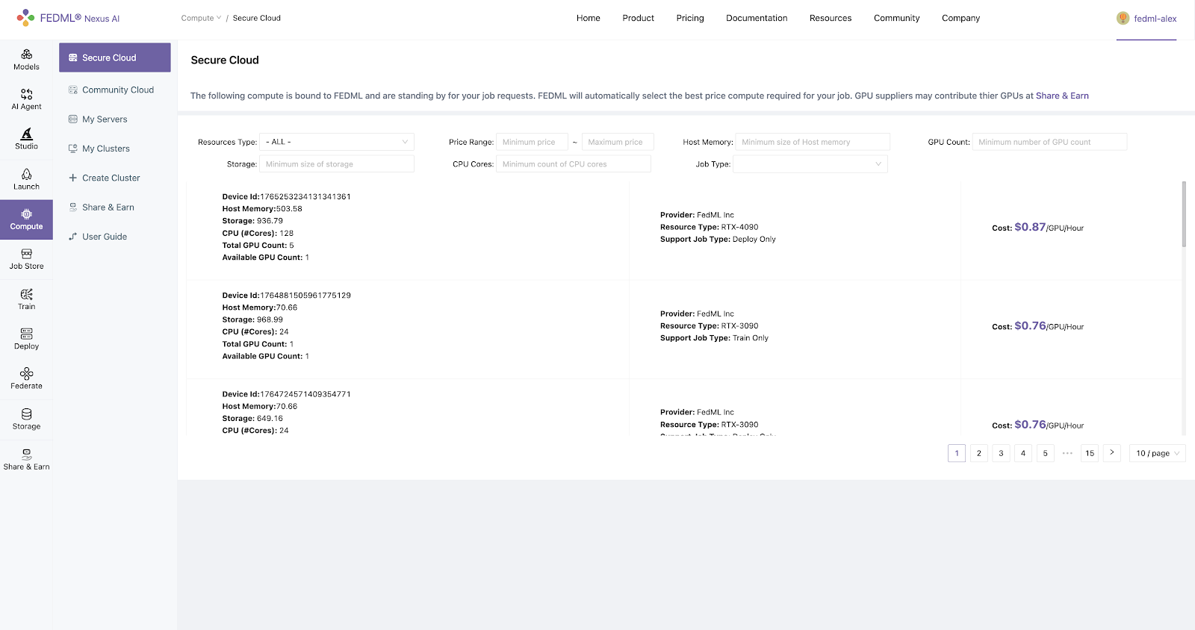
Task: Open Resources in top navigation
Action: (831, 18)
